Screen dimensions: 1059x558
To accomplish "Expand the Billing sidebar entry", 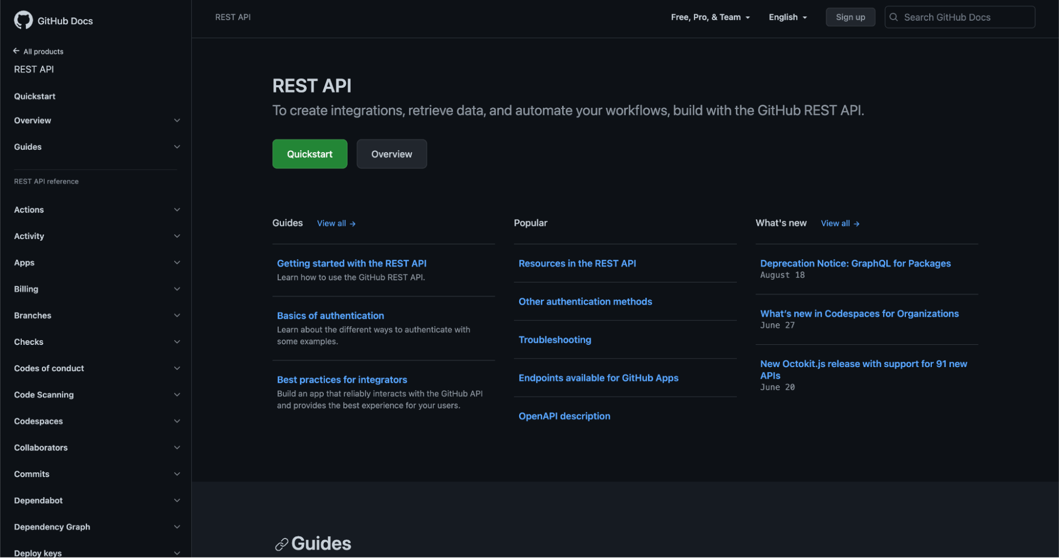I will click(x=177, y=289).
